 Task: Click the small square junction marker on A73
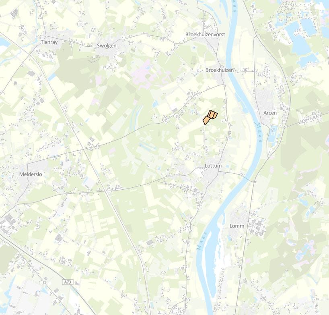tap(45, 283)
